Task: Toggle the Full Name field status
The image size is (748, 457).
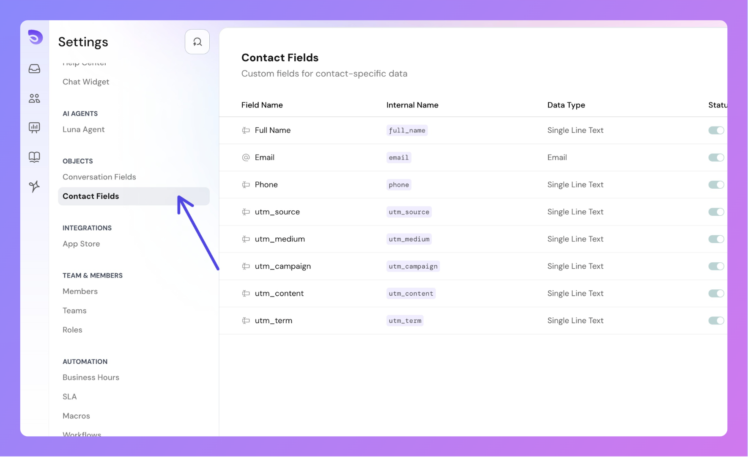Action: 716,130
